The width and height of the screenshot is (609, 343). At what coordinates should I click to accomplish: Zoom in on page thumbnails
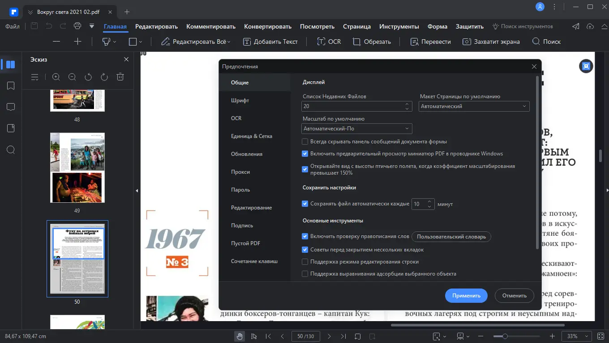[56, 76]
